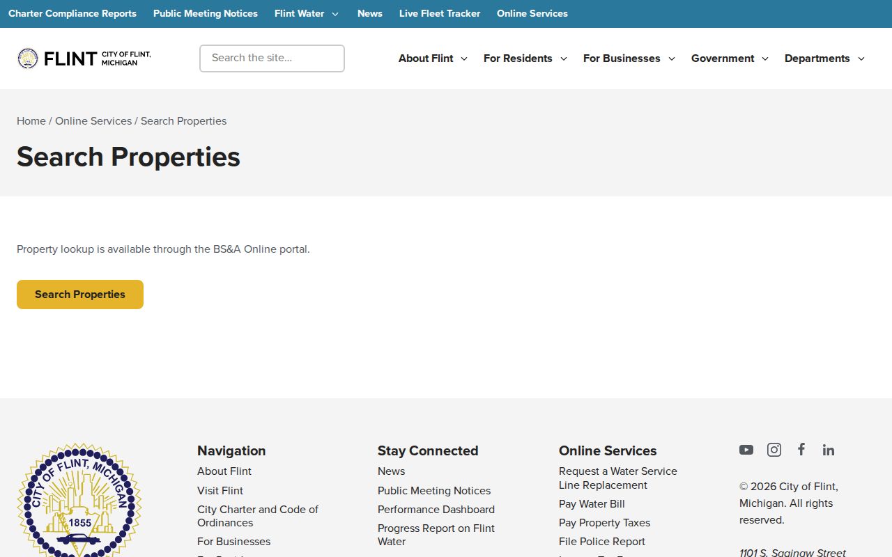Click the Stay Connected footer heading

(428, 450)
